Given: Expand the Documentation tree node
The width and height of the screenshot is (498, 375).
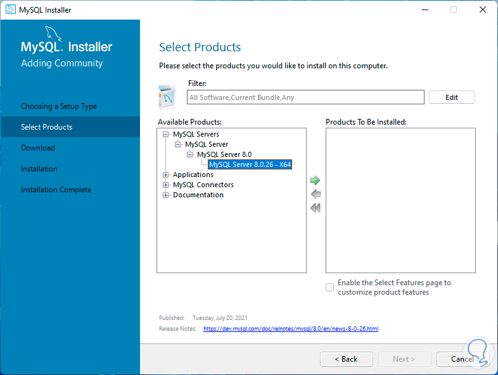Looking at the screenshot, I should [x=166, y=195].
